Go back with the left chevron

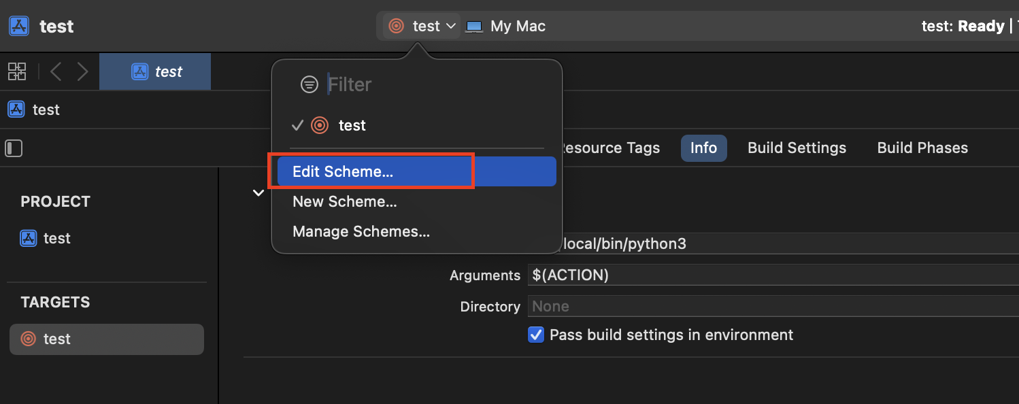pyautogui.click(x=56, y=71)
